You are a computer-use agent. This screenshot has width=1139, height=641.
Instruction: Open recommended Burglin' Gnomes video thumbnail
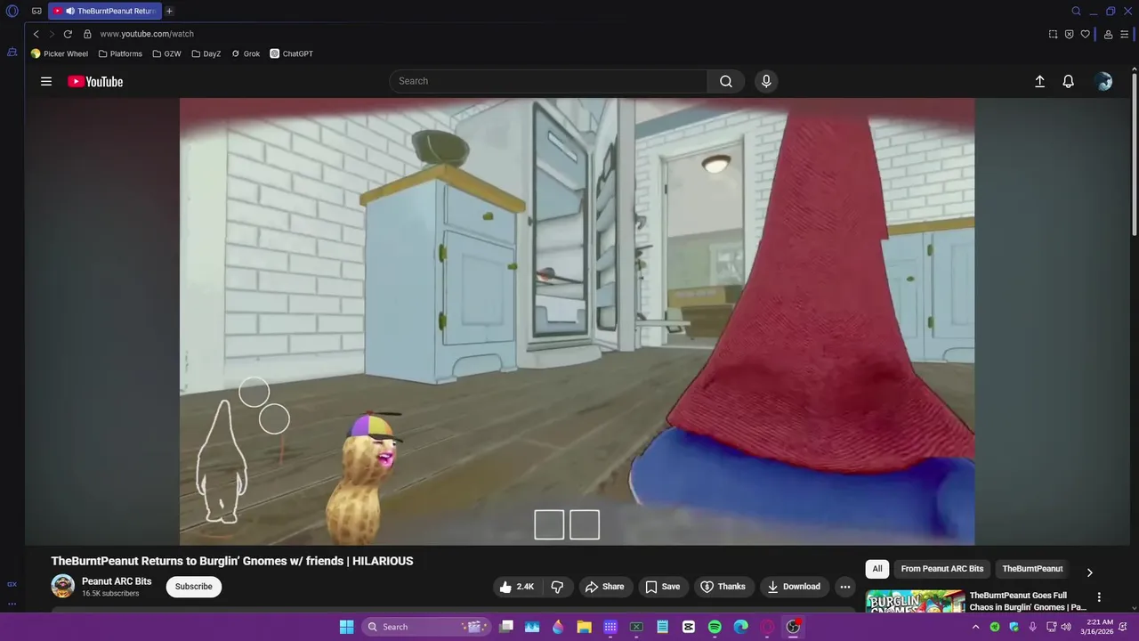click(x=915, y=603)
